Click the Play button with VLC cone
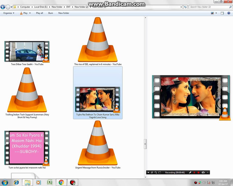Screen dimensions: 233x186 pyautogui.click(x=24, y=13)
